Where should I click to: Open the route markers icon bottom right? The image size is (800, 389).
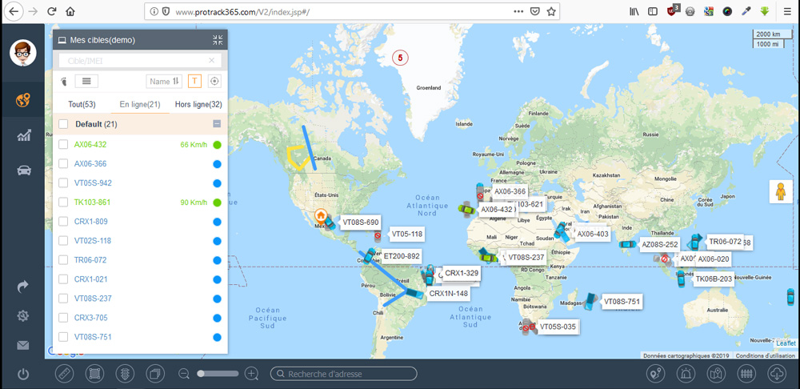tap(655, 374)
